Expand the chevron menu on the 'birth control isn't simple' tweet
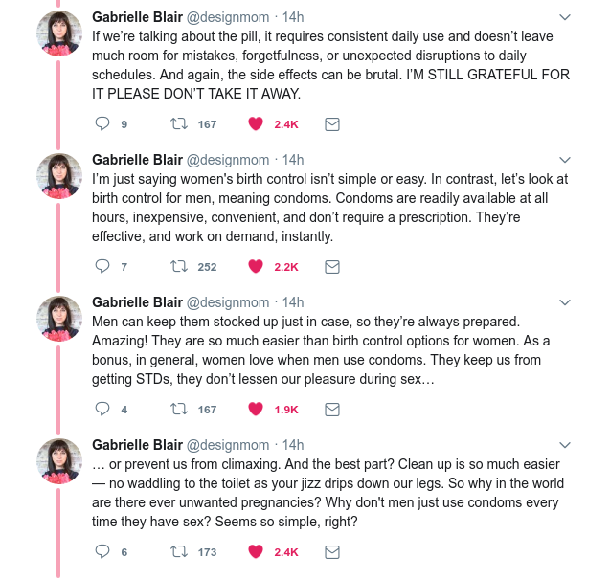The image size is (610, 579). pyautogui.click(x=564, y=160)
